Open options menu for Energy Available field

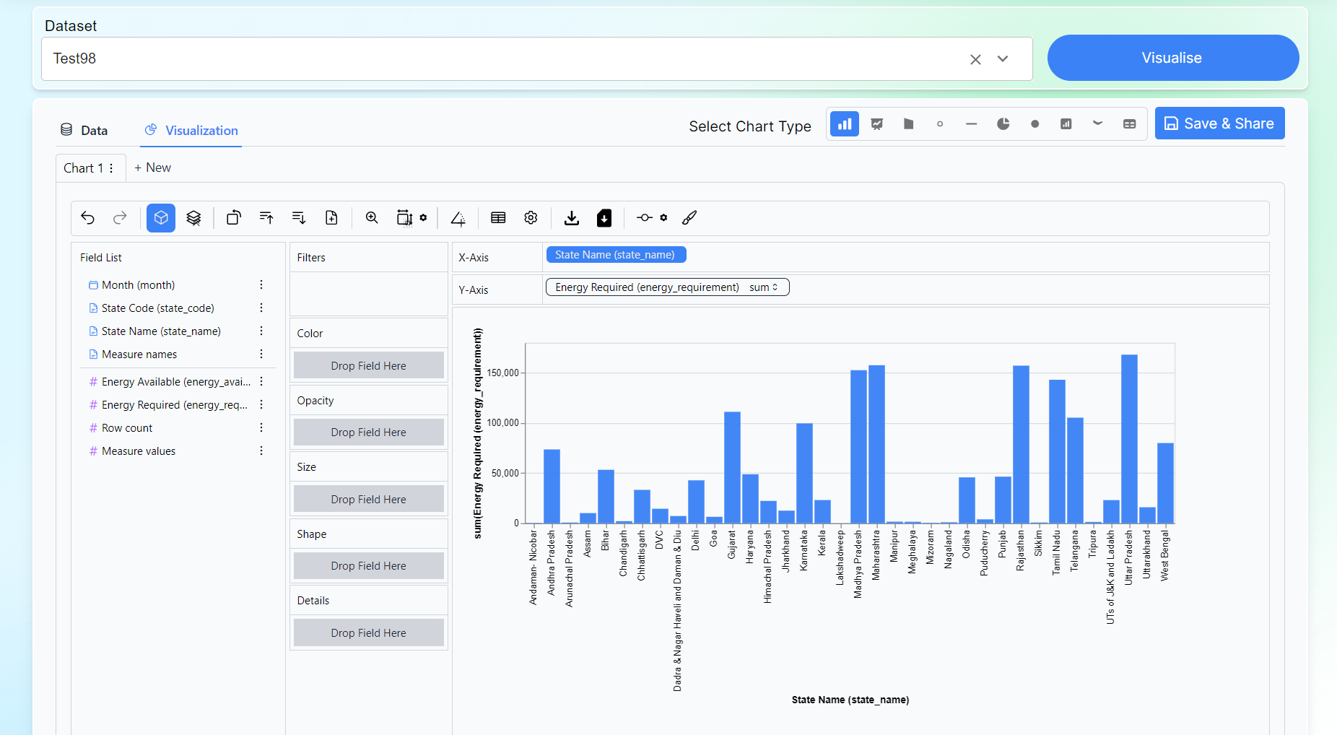(x=261, y=382)
